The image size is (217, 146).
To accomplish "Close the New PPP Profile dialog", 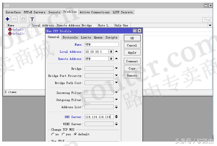I will point(139,31).
